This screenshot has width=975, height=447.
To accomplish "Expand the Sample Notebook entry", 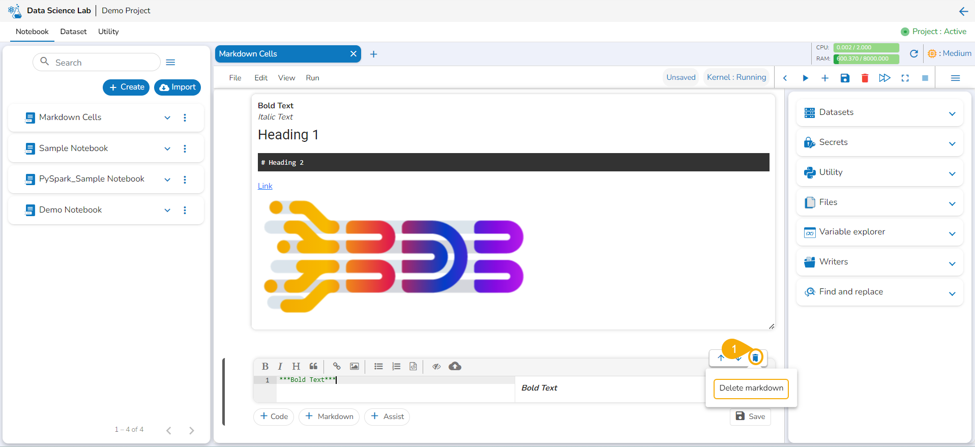I will tap(167, 149).
